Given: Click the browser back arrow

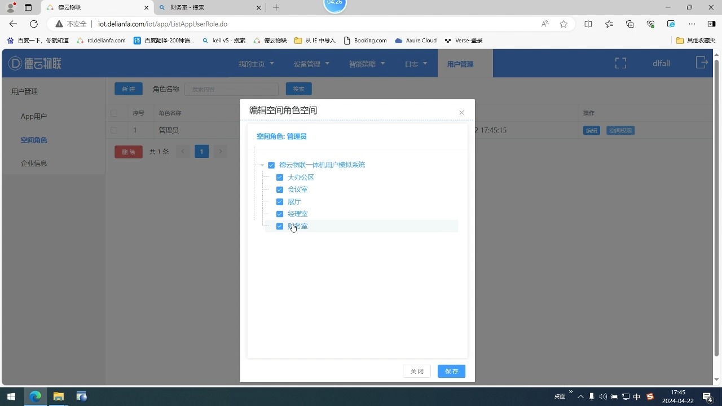Looking at the screenshot, I should click(13, 24).
